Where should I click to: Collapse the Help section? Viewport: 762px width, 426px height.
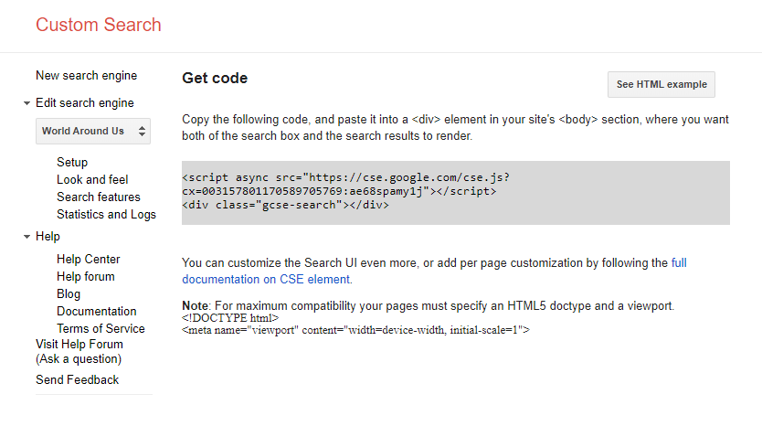(x=27, y=237)
